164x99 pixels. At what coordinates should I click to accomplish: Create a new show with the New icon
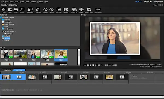click(x=4, y=10)
